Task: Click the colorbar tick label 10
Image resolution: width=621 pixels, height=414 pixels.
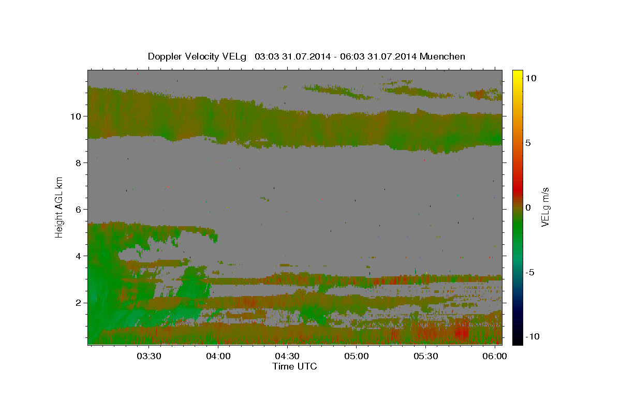Action: 531,78
